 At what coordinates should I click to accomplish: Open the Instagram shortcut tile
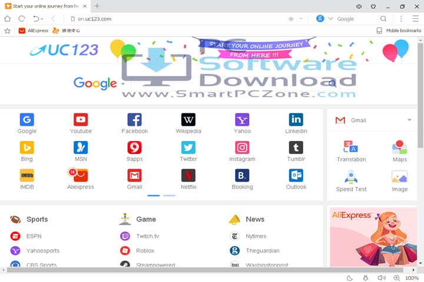(x=242, y=151)
